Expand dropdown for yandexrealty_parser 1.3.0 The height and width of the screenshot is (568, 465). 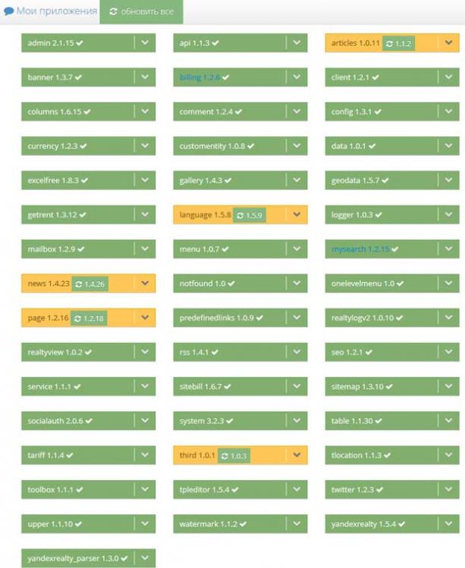[x=145, y=558]
